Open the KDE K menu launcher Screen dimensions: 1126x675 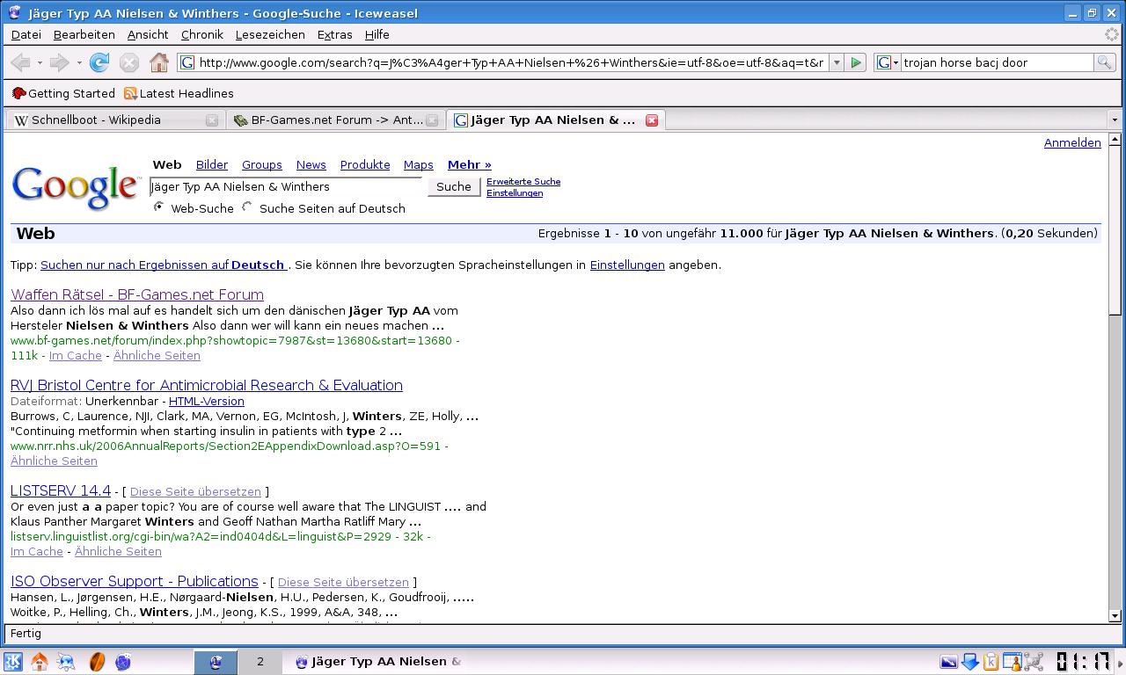click(x=13, y=662)
